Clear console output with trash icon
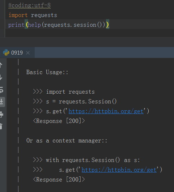This screenshot has width=174, height=192. pos(1,126)
